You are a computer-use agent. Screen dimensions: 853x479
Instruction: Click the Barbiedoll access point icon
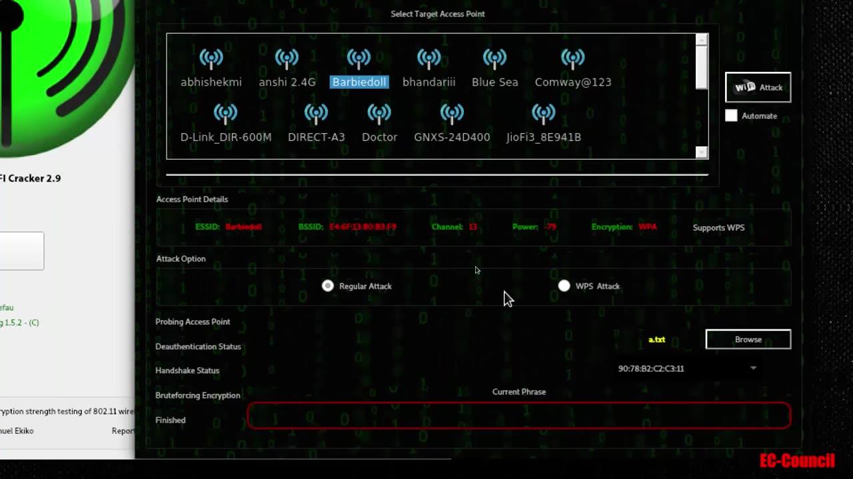(359, 59)
